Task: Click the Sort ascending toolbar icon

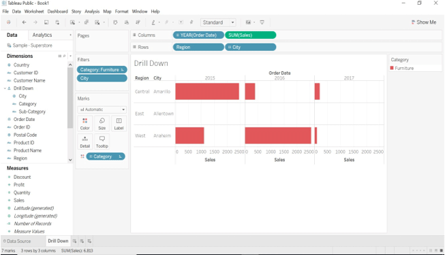Action: tap(127, 22)
